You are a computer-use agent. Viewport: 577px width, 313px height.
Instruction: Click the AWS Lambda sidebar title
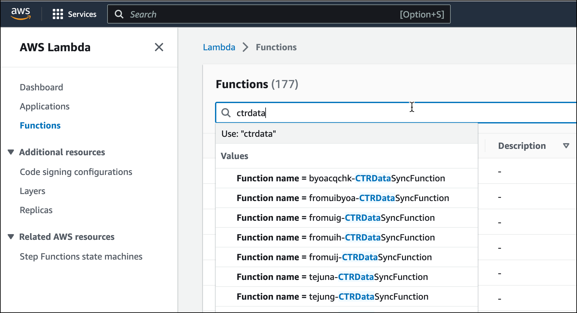[x=55, y=47]
